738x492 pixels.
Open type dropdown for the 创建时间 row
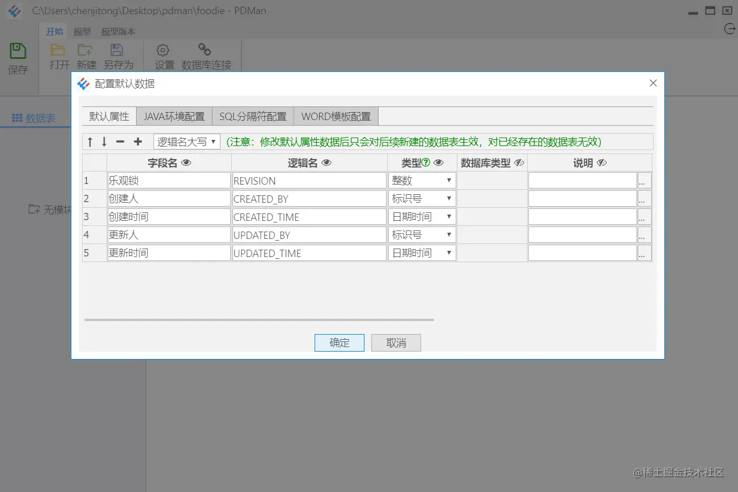(422, 217)
